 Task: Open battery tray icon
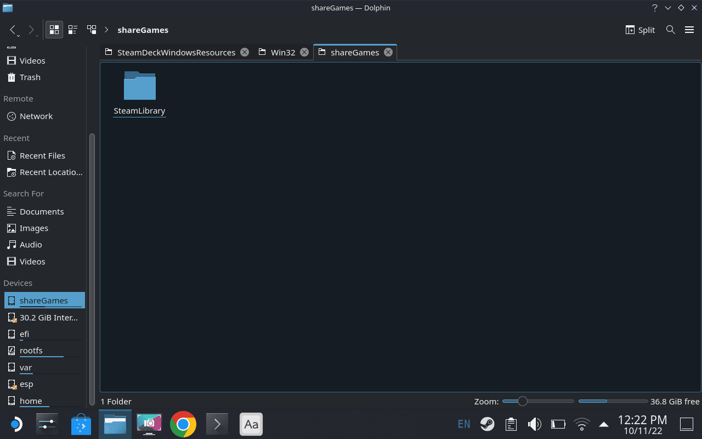pyautogui.click(x=558, y=424)
